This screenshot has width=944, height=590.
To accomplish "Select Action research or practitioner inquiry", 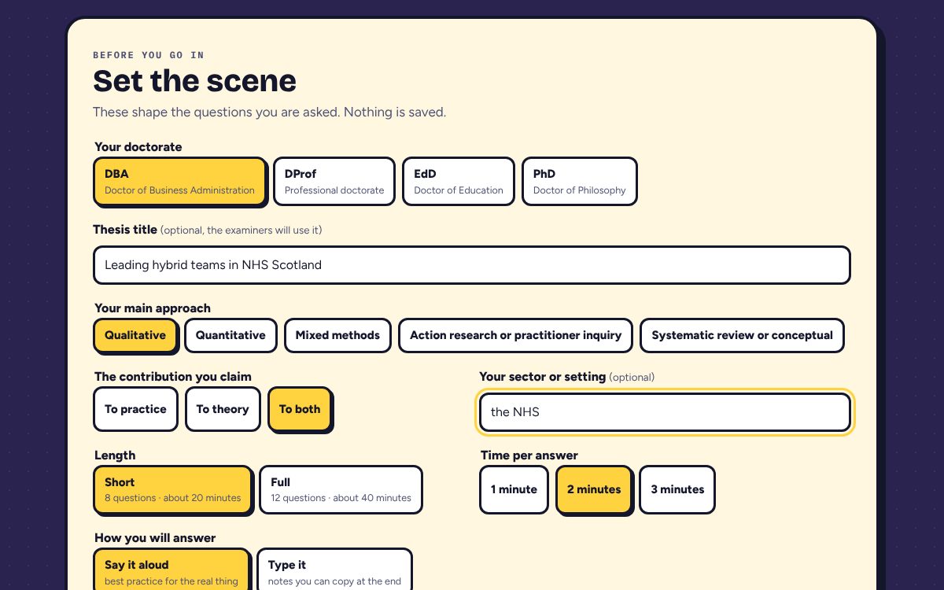I will pos(515,335).
